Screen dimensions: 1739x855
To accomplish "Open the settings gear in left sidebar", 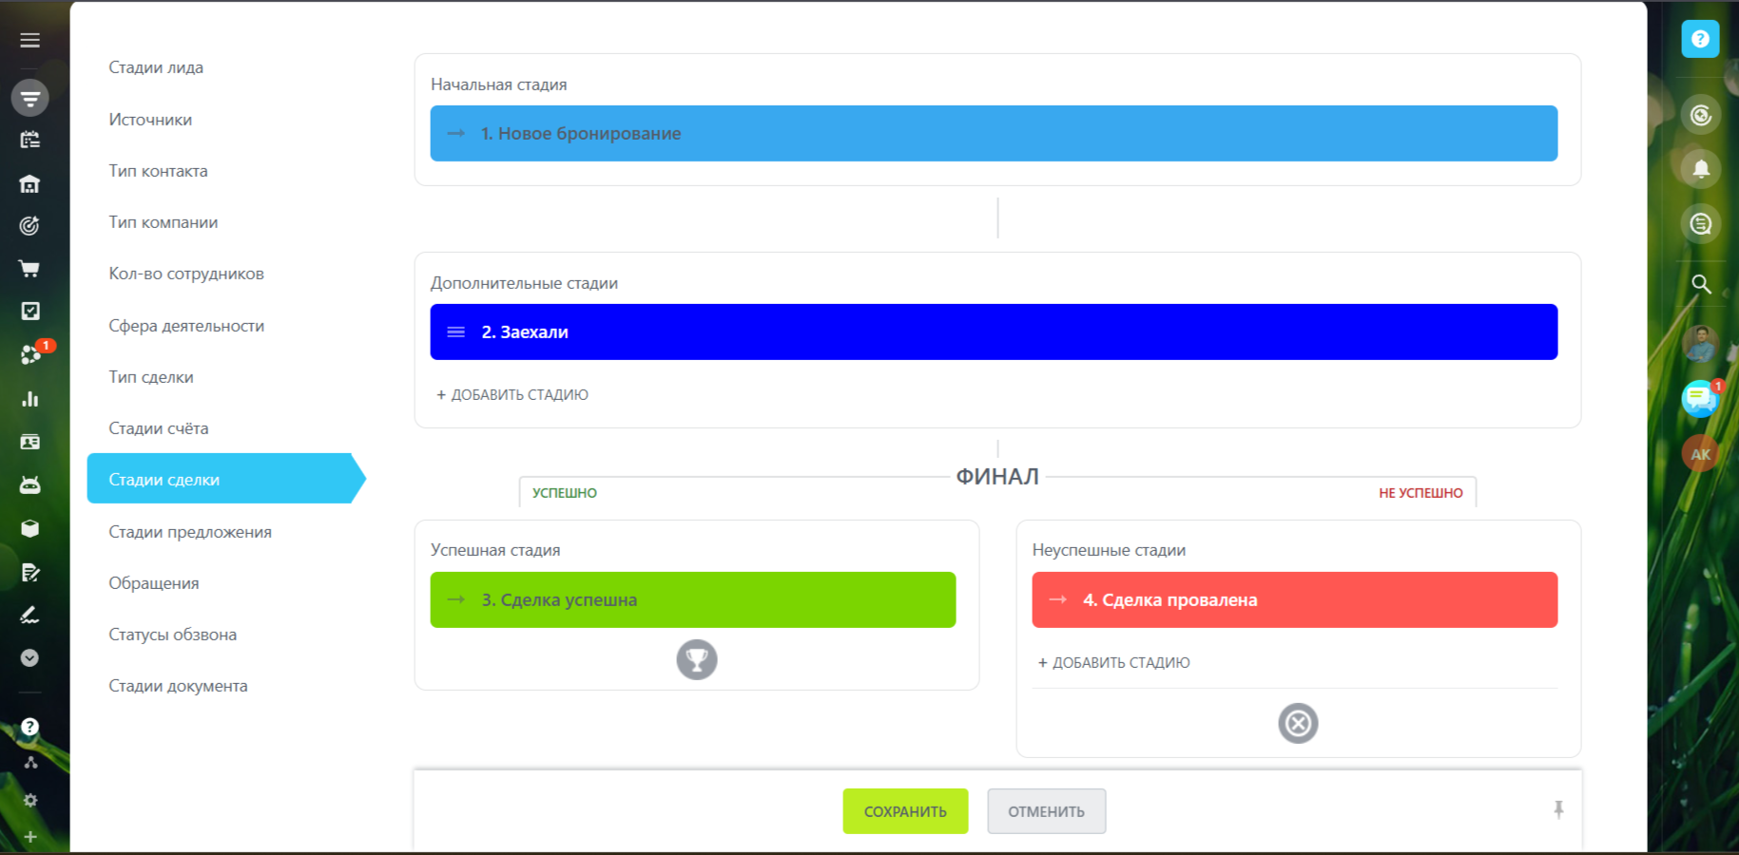I will pos(30,800).
